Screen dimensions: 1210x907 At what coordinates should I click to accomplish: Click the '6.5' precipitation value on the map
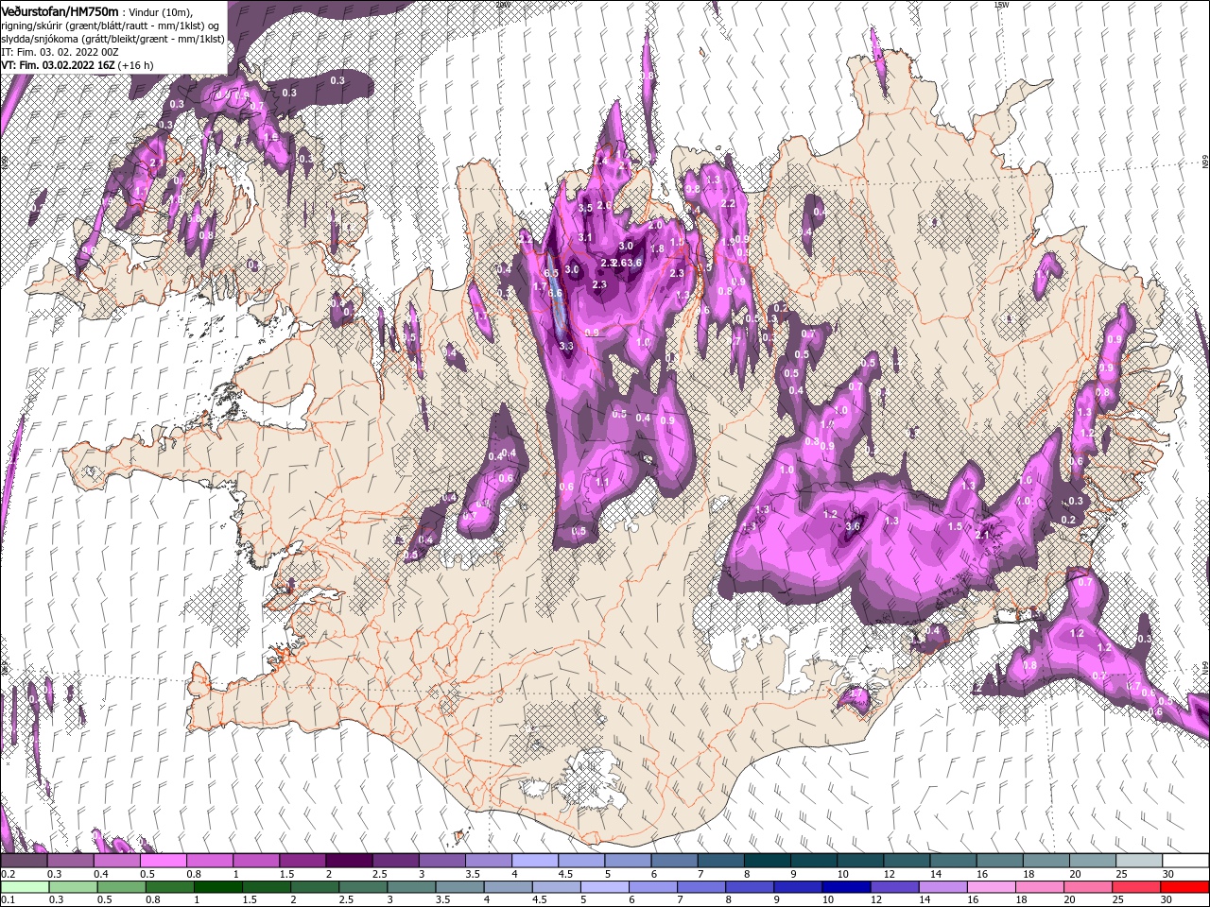coord(551,272)
